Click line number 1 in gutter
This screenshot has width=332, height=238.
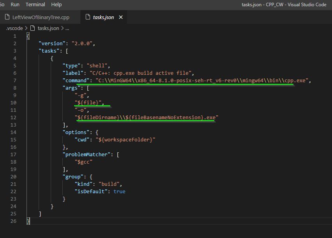[x=15, y=36]
